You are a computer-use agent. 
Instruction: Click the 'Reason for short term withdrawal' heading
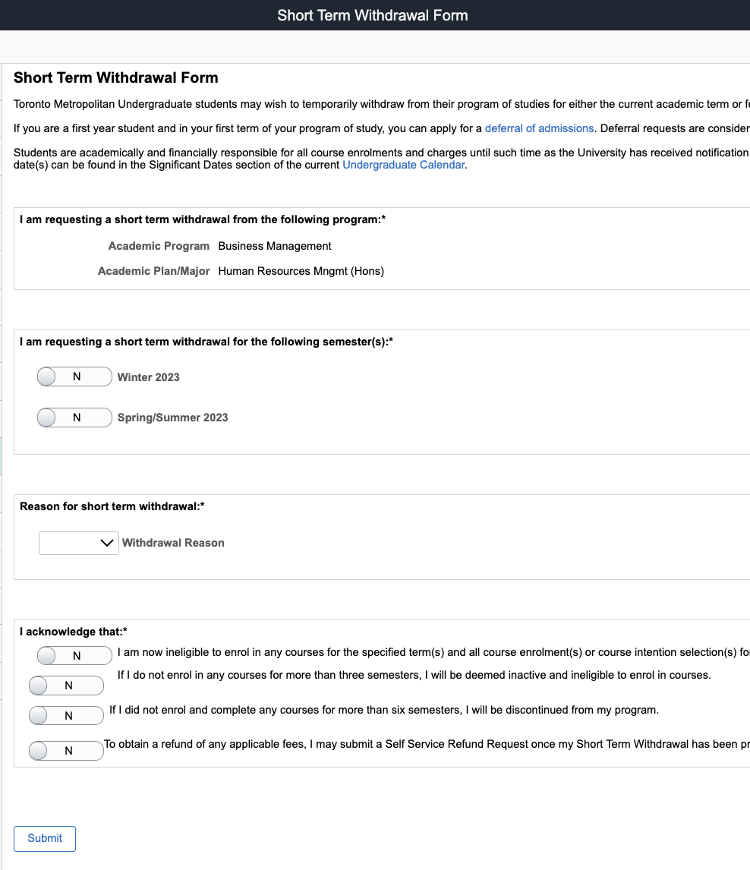pyautogui.click(x=112, y=506)
